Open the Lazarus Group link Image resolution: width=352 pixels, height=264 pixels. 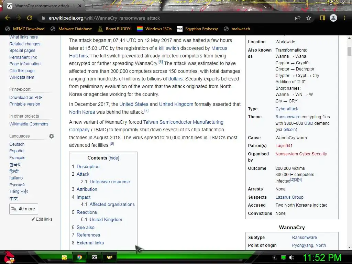tap(289, 197)
